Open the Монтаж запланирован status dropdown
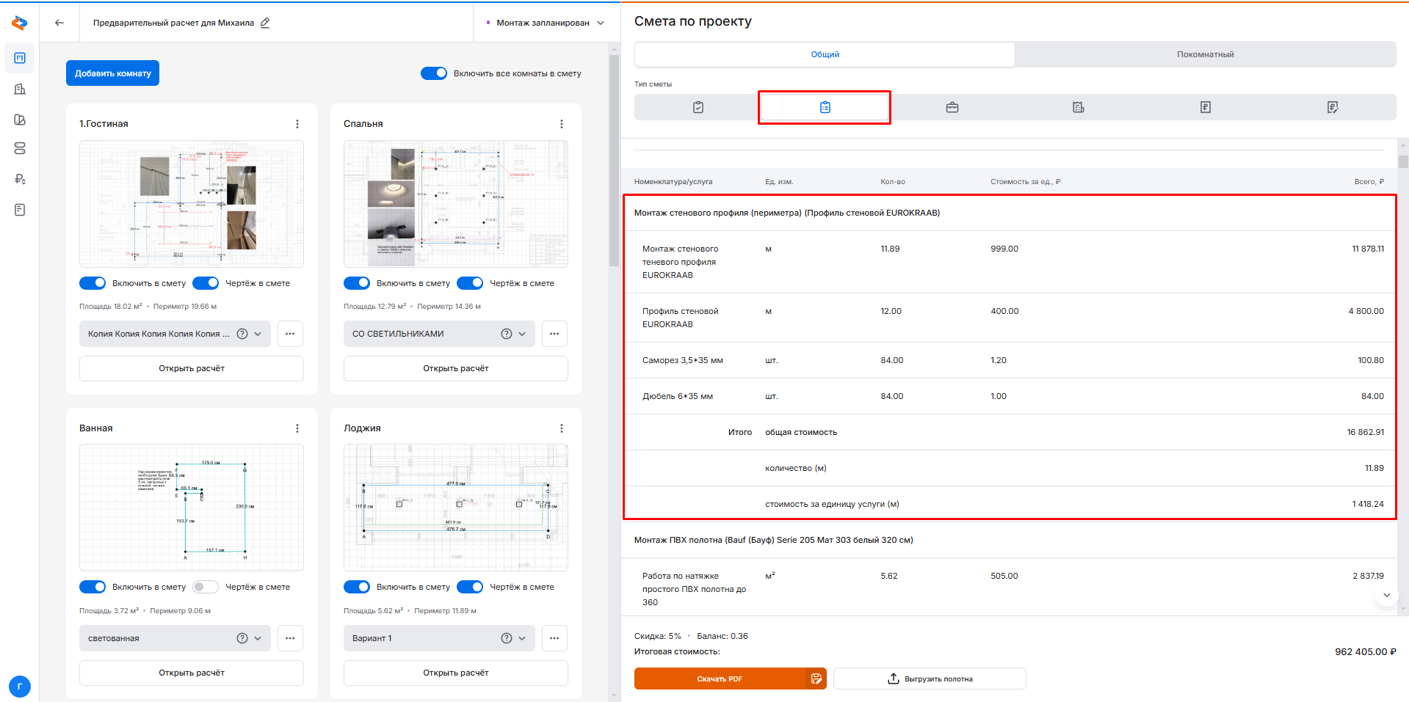This screenshot has height=702, width=1409. pyautogui.click(x=546, y=23)
